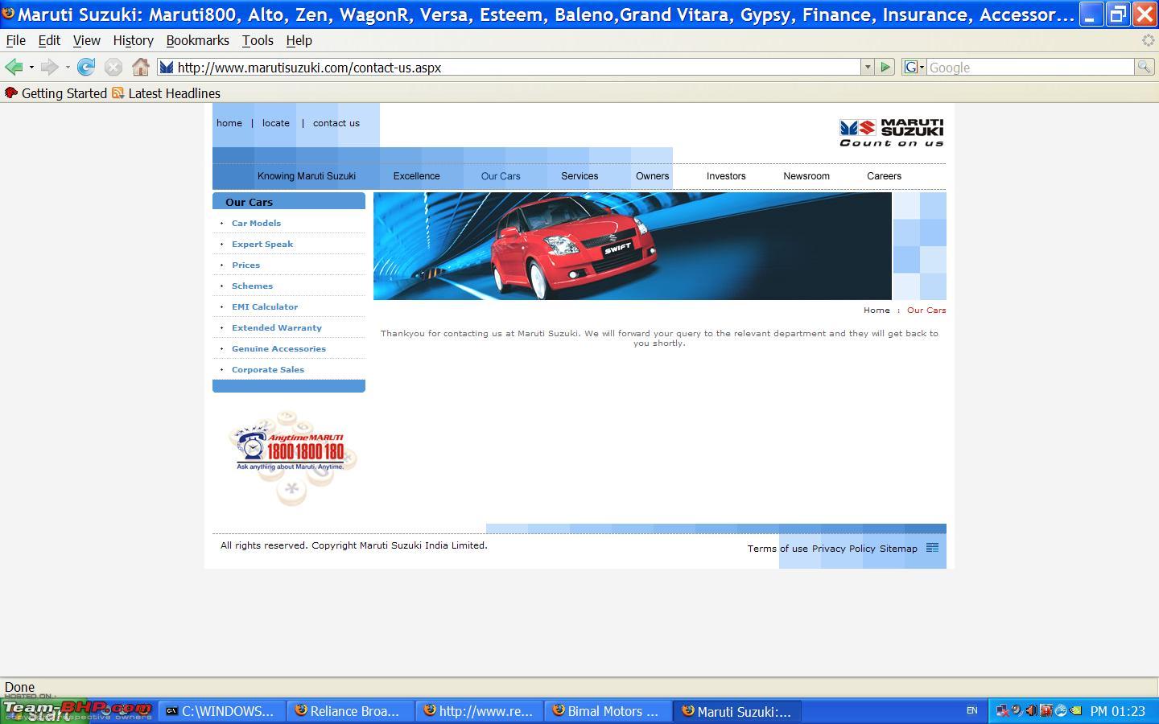Click the volume icon in system tray

point(1031,711)
